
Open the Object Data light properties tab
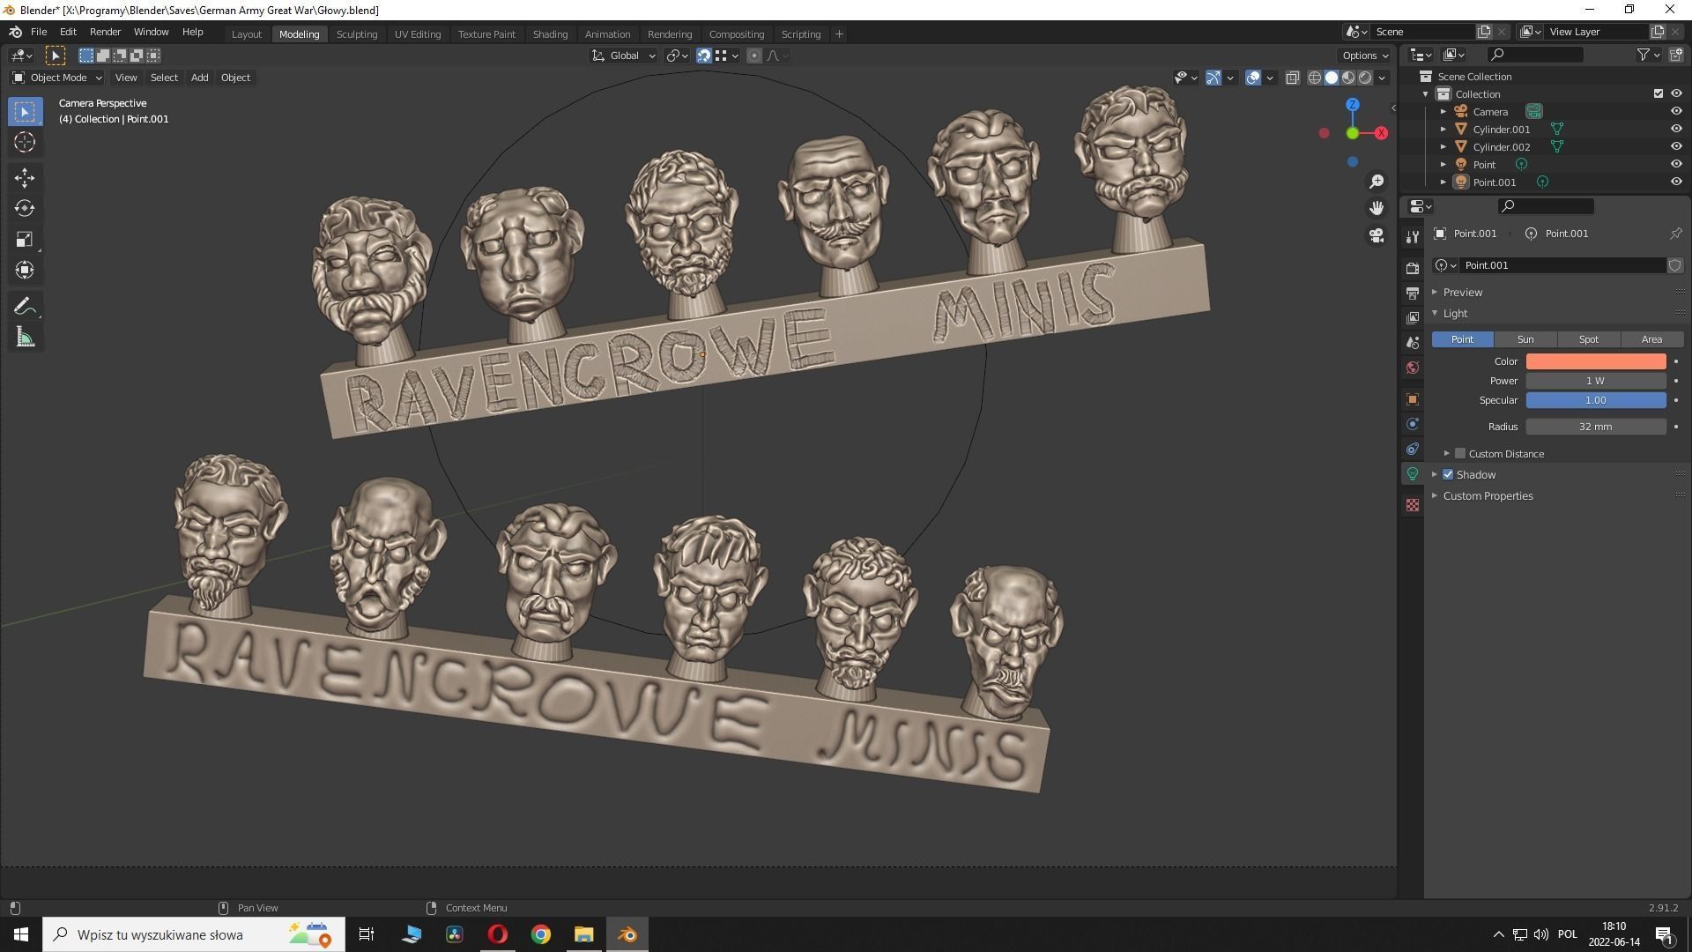pos(1413,474)
